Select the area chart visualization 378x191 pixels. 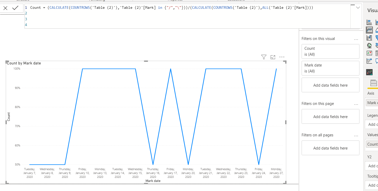click(x=376, y=30)
